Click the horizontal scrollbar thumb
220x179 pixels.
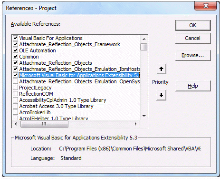click(x=44, y=124)
